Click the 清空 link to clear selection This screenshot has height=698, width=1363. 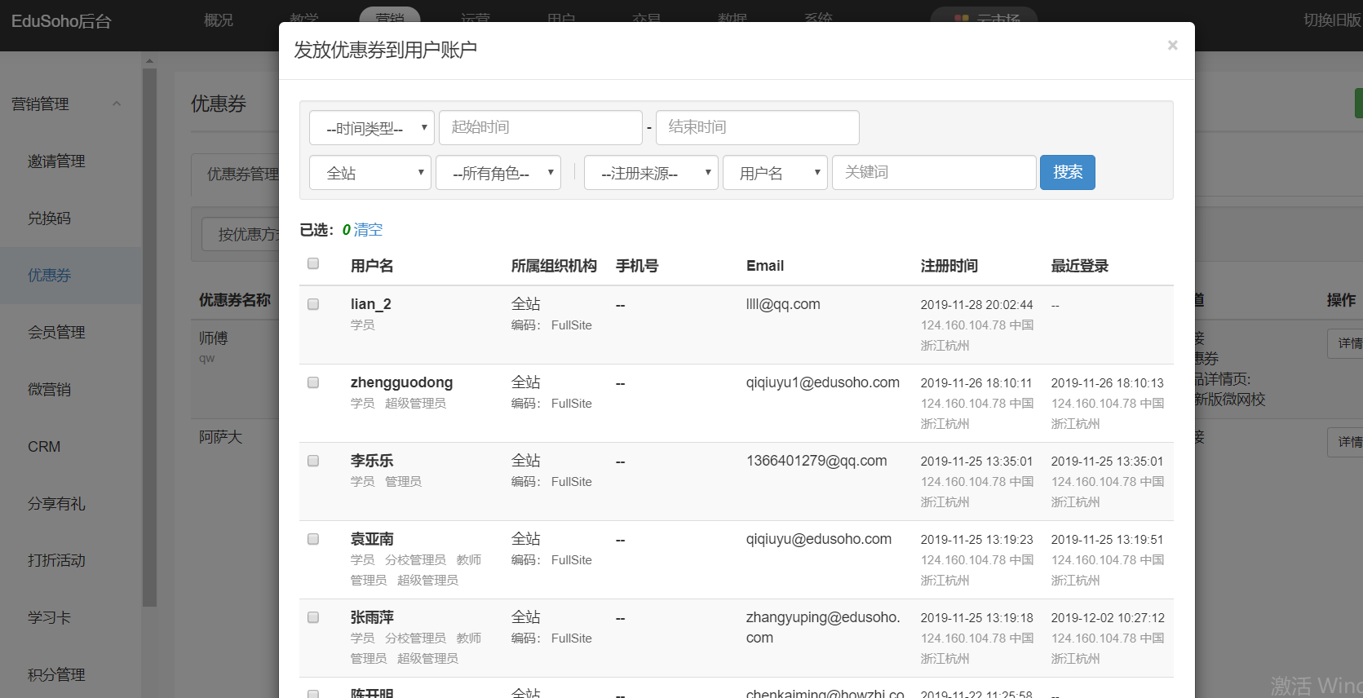tap(368, 230)
